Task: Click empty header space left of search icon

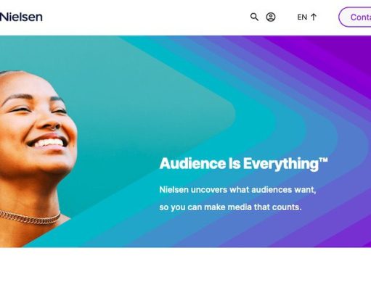Action: tap(145, 17)
